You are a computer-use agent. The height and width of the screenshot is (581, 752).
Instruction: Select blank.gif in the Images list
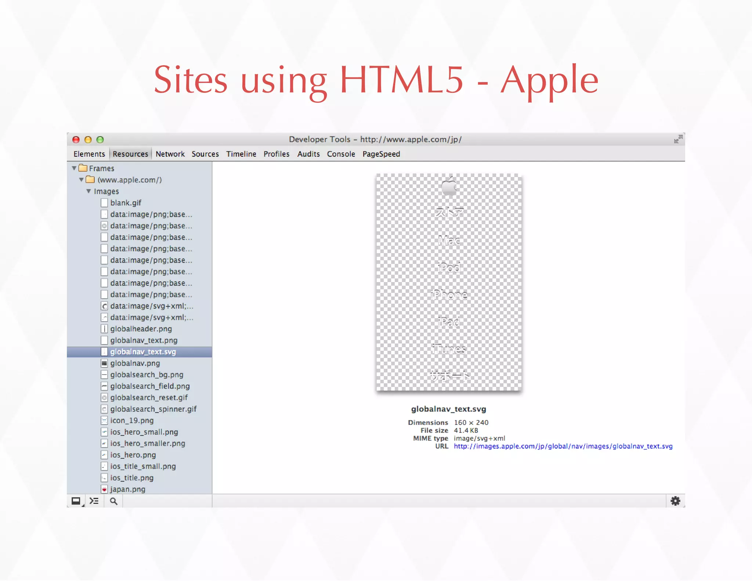(x=126, y=203)
